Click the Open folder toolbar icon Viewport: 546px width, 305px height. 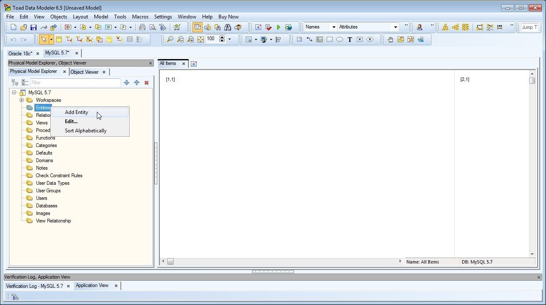point(23,27)
